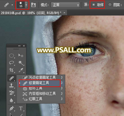The height and width of the screenshot is (116, 124).
Task: Open the 模式 正常 blend mode dropdown
Action: (65, 5)
